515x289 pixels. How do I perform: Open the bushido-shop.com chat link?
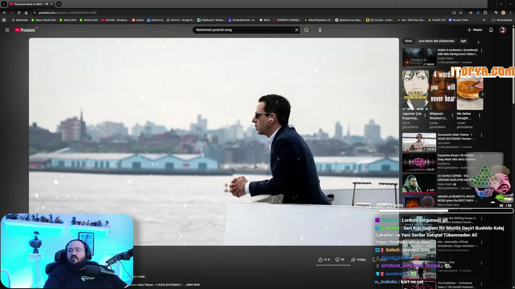tap(403, 242)
